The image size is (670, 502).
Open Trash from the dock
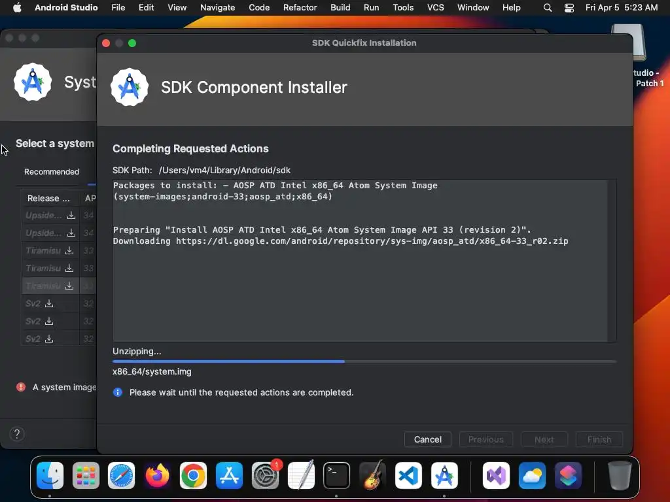(620, 475)
